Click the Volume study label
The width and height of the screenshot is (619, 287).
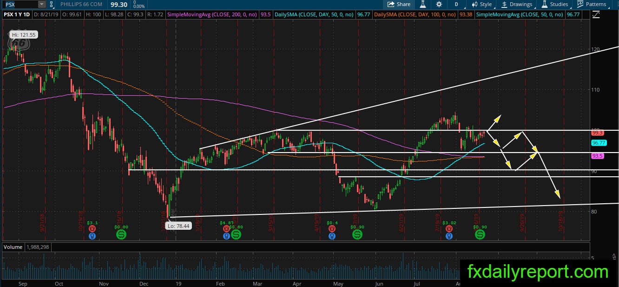click(13, 247)
